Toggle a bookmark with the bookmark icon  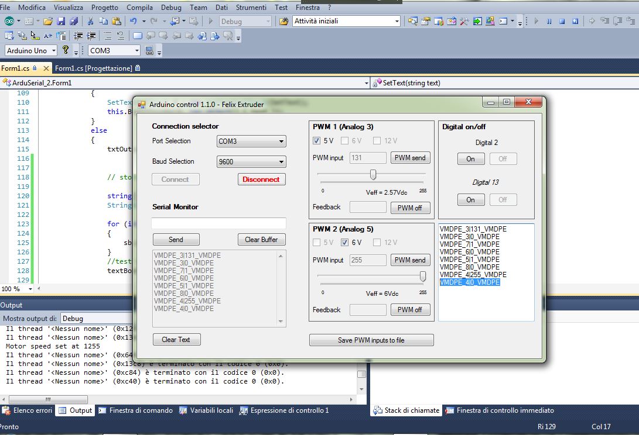[138, 36]
